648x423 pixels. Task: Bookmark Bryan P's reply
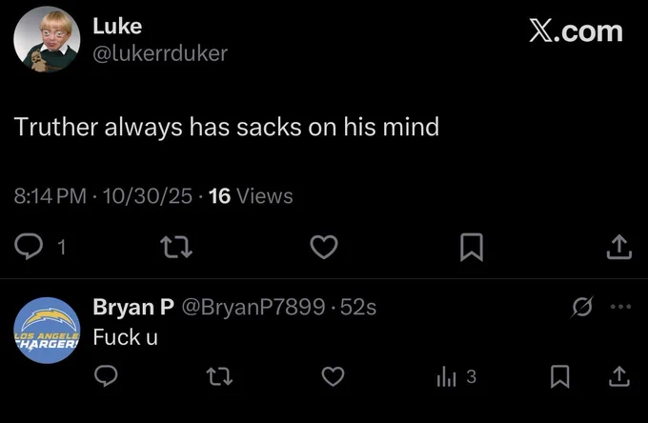(x=560, y=376)
